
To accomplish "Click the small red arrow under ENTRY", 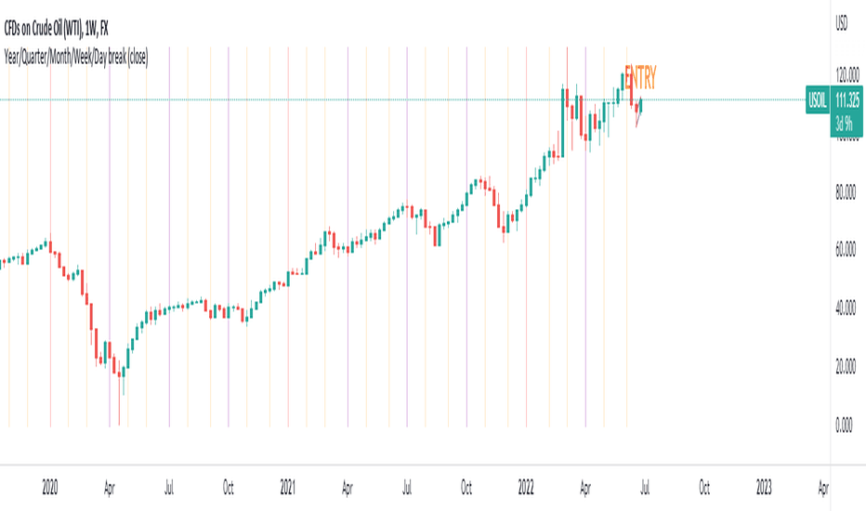I will (x=638, y=116).
